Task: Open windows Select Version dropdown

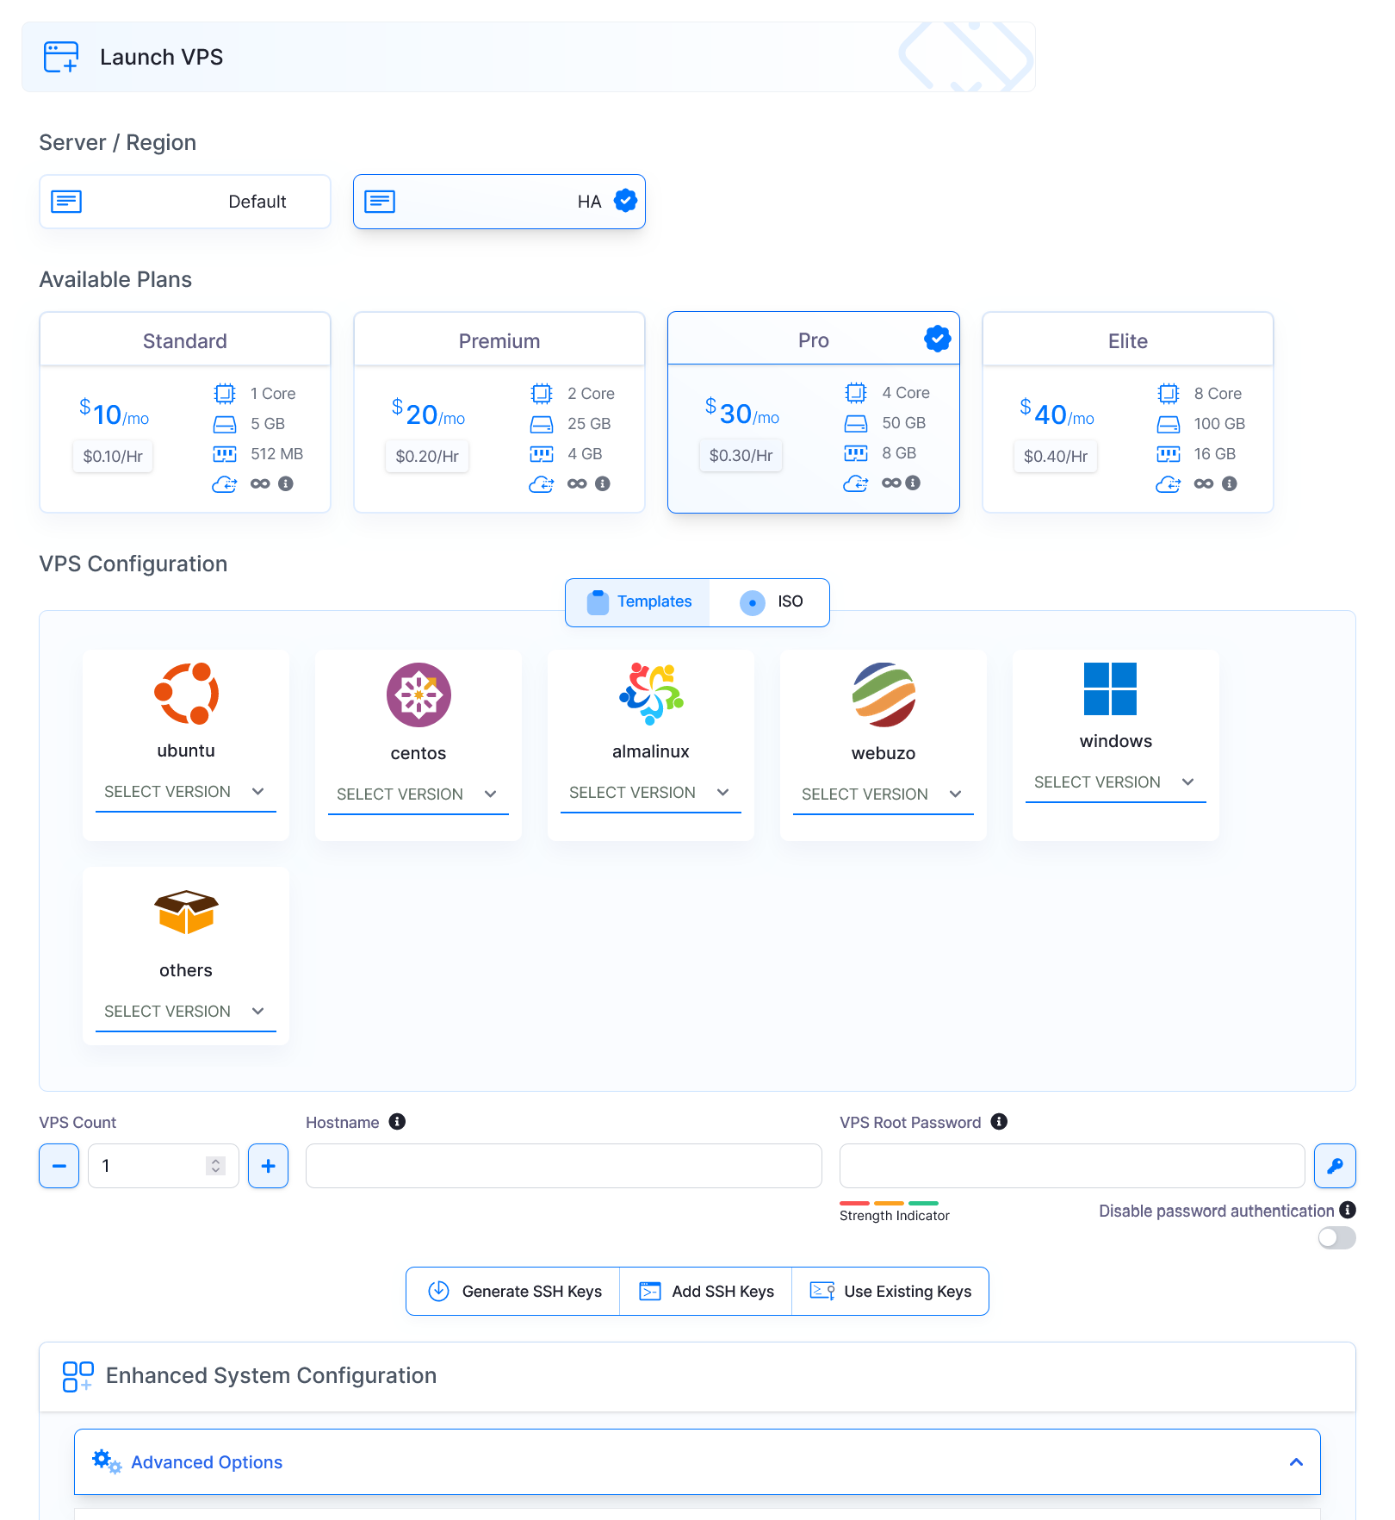Action: pos(1116,782)
